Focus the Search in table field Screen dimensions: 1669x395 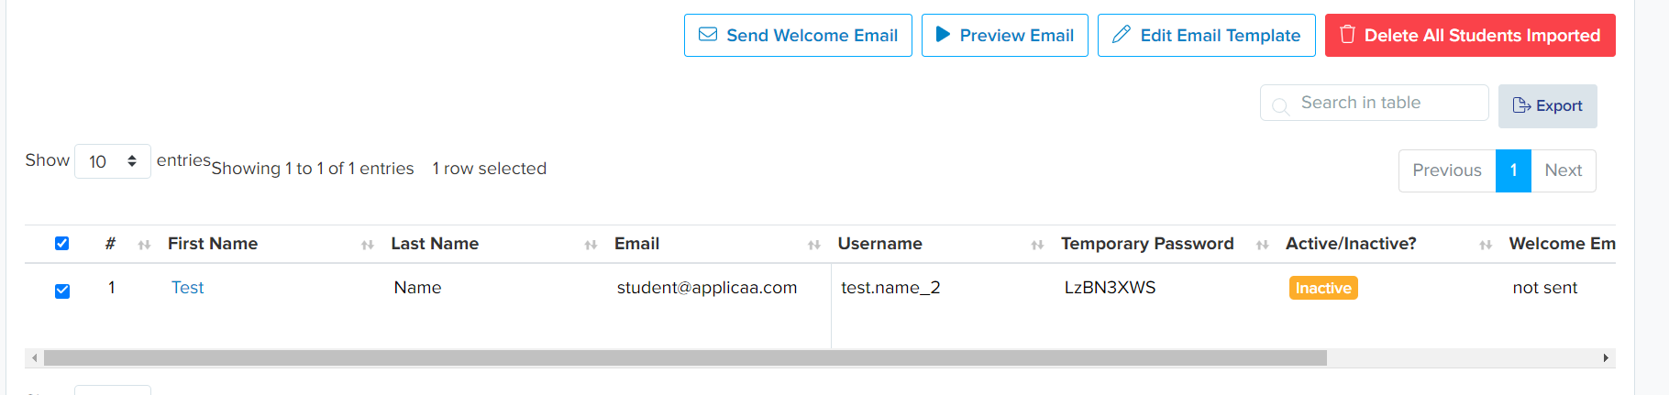pyautogui.click(x=1374, y=103)
